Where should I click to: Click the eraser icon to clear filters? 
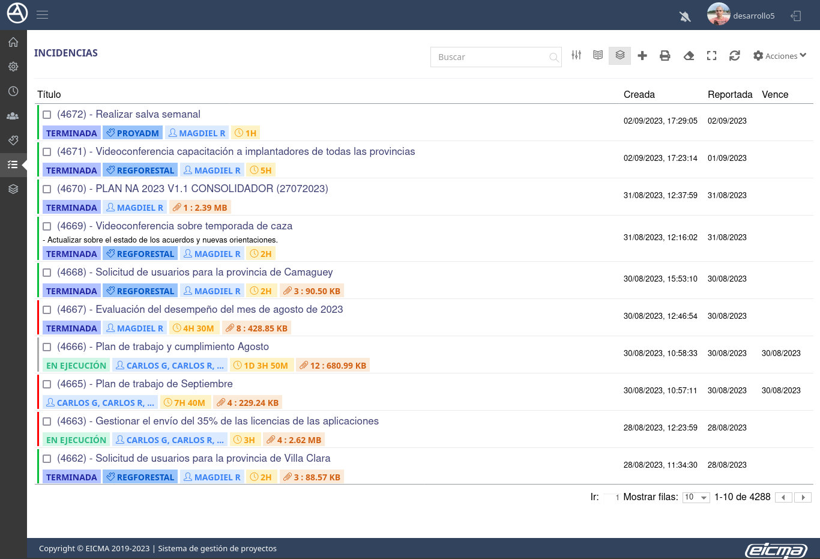click(x=689, y=56)
